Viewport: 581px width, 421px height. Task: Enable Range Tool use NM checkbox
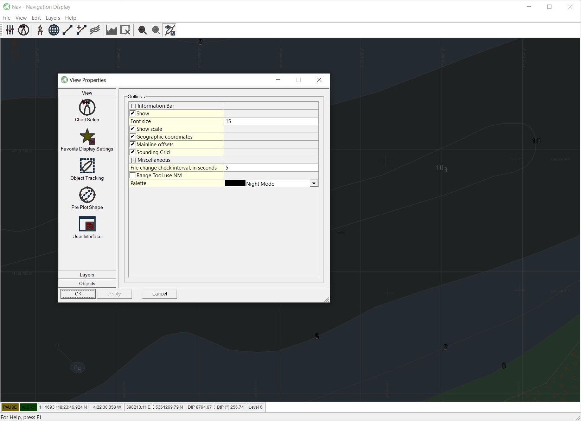(133, 175)
